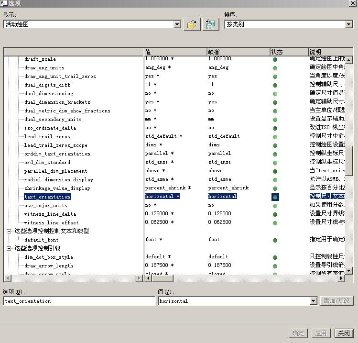
Task: Click right arrow of values horizontal scrollbar
Action: click(x=341, y=278)
